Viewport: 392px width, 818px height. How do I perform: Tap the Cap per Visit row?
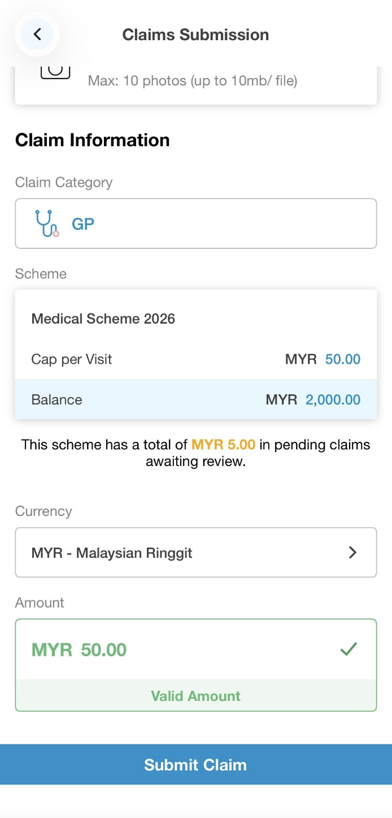coord(195,359)
